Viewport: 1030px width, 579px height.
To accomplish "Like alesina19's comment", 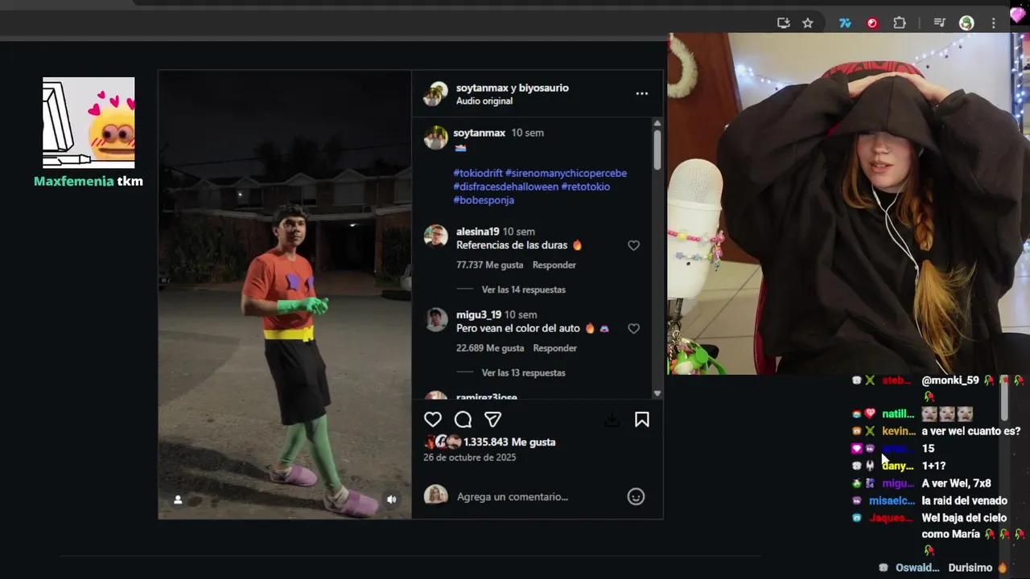I will [x=633, y=245].
